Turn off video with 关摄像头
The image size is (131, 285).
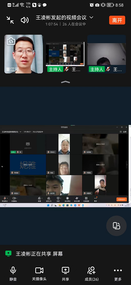coord(39,274)
